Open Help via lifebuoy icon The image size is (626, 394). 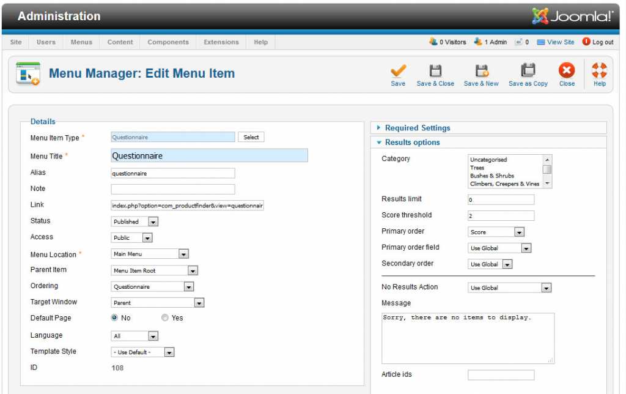click(599, 70)
